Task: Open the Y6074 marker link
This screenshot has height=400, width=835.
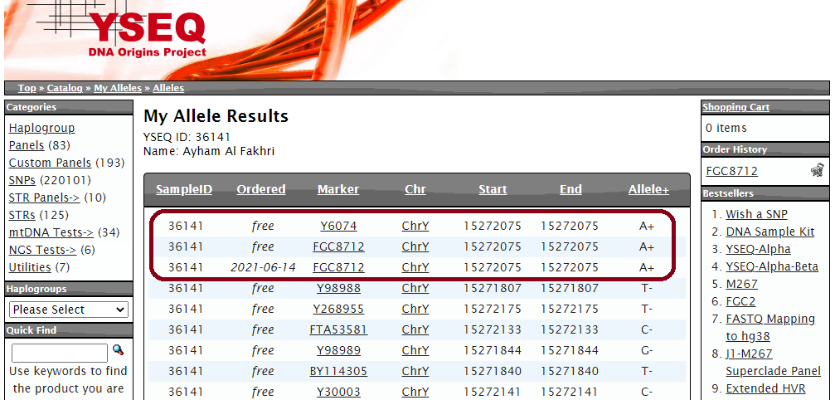Action: (x=338, y=226)
